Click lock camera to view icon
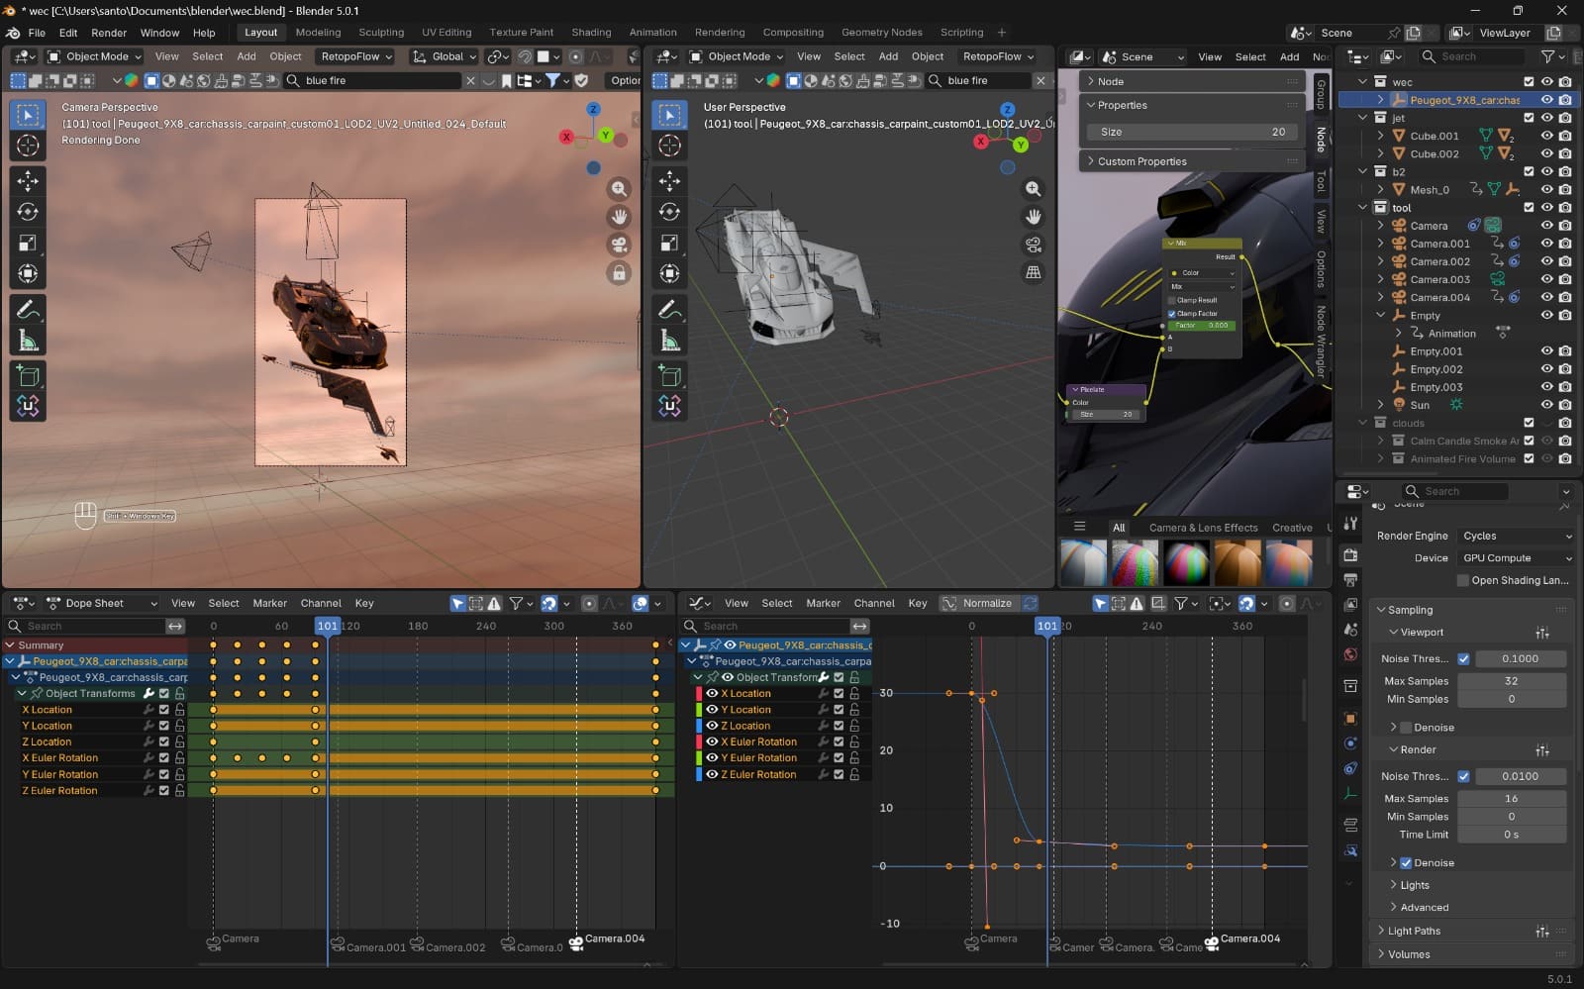Screen dimensions: 1584x989 [619, 272]
